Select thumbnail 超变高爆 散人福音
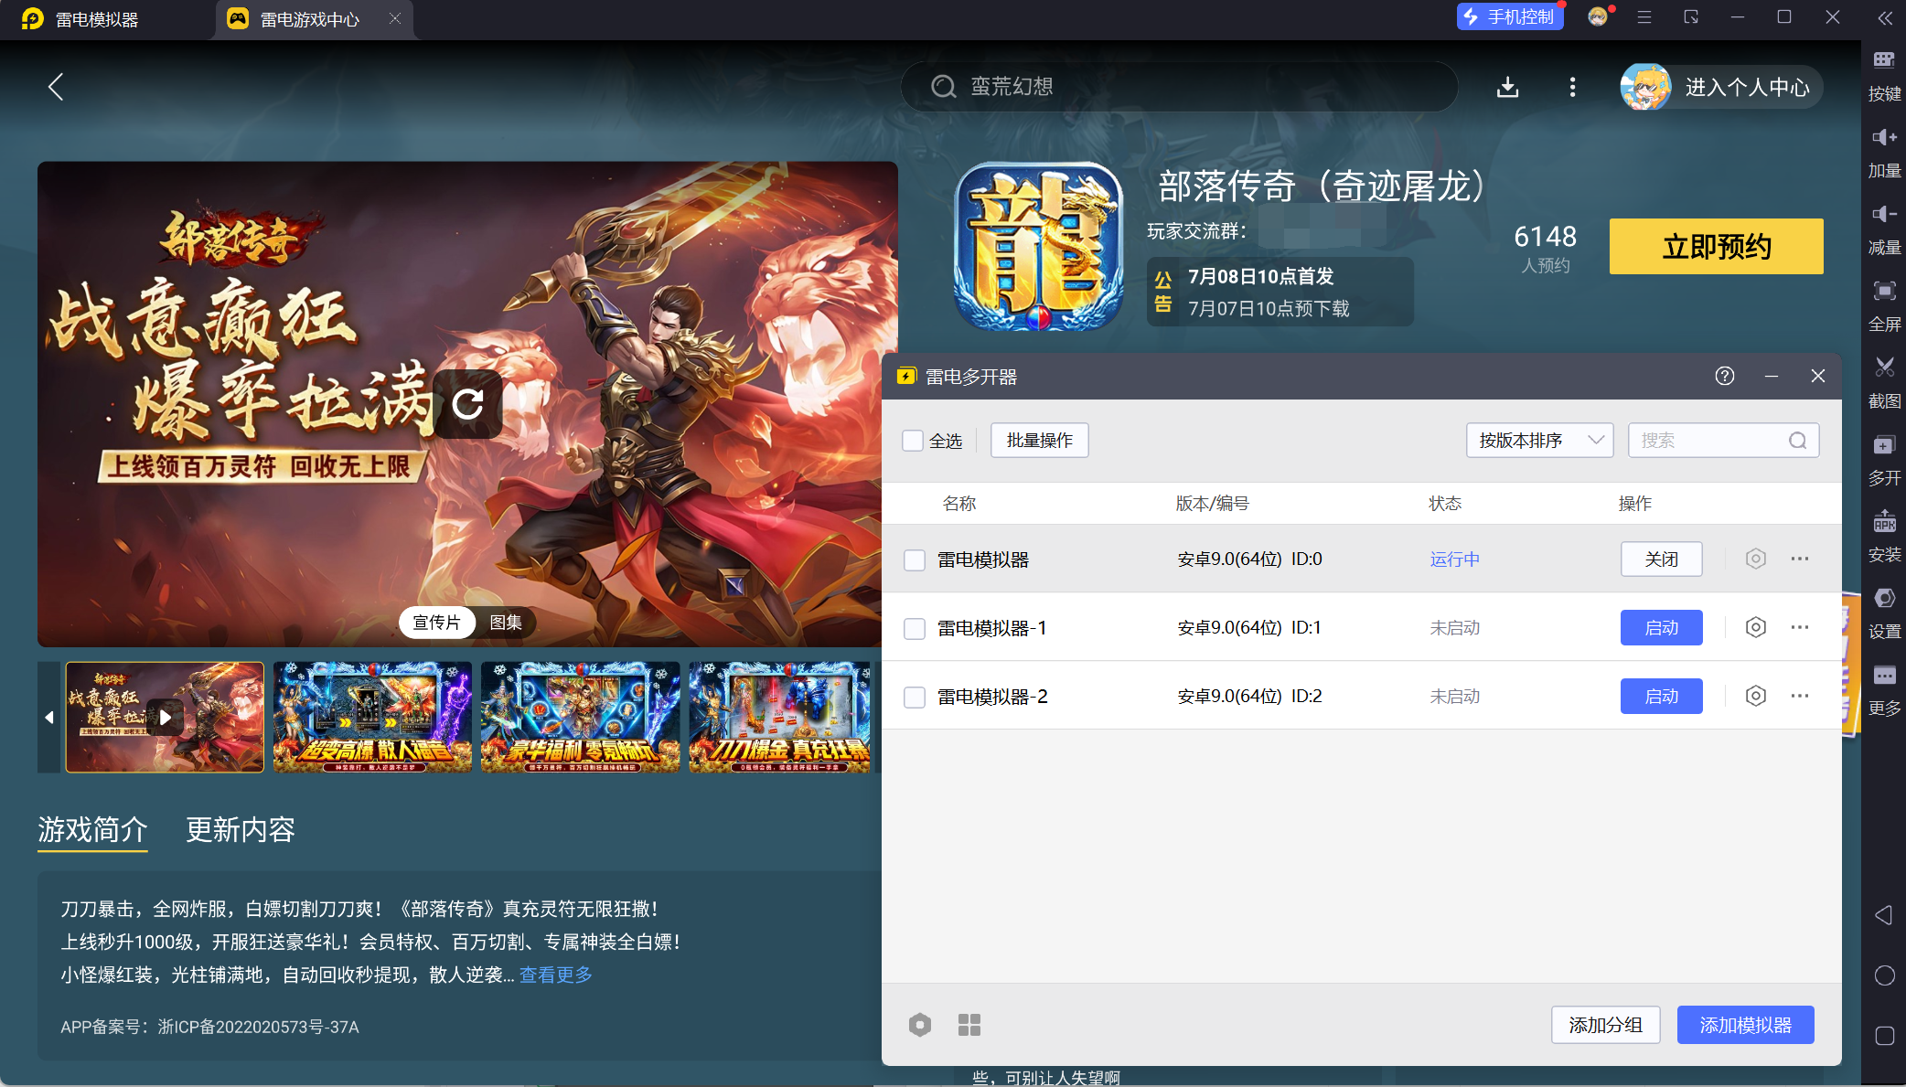 pos(372,718)
